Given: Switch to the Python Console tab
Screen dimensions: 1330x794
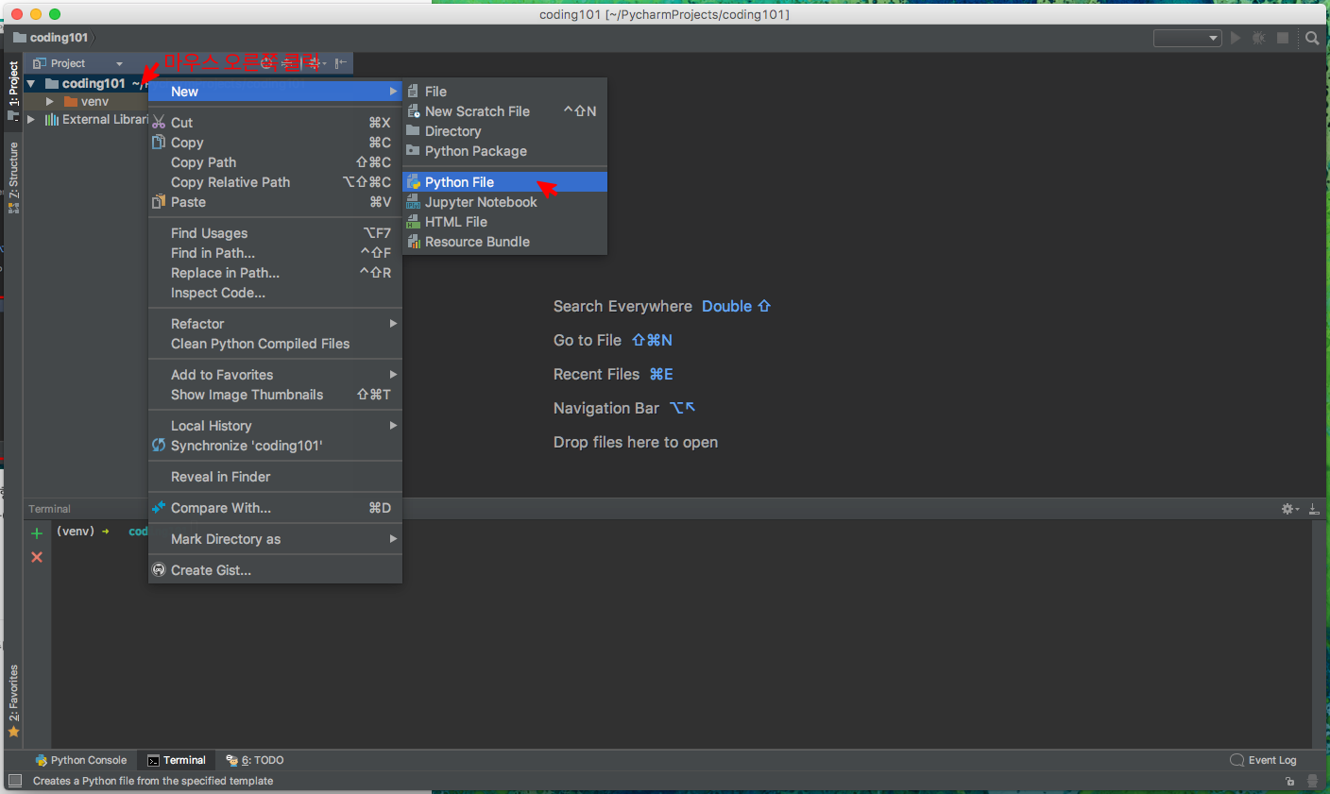Looking at the screenshot, I should (x=81, y=760).
